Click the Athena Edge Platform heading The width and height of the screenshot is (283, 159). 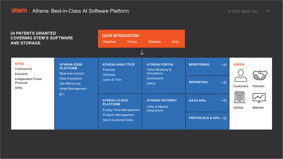(71, 66)
